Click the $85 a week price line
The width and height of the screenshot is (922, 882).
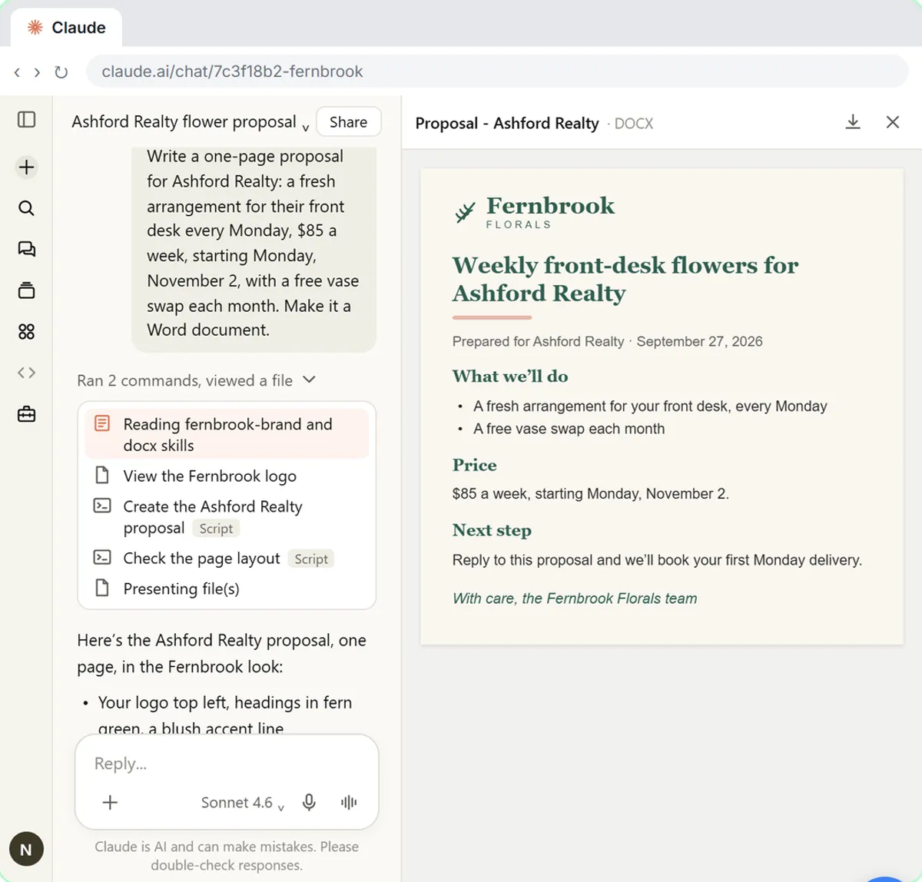point(590,493)
